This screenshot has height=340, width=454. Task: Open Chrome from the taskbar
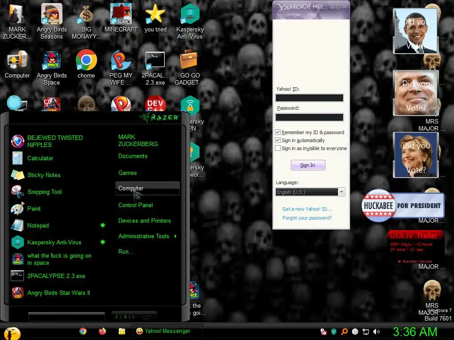[83, 331]
